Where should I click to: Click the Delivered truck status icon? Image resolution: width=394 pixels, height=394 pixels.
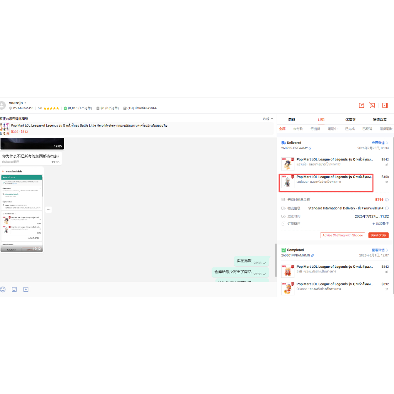pos(284,143)
